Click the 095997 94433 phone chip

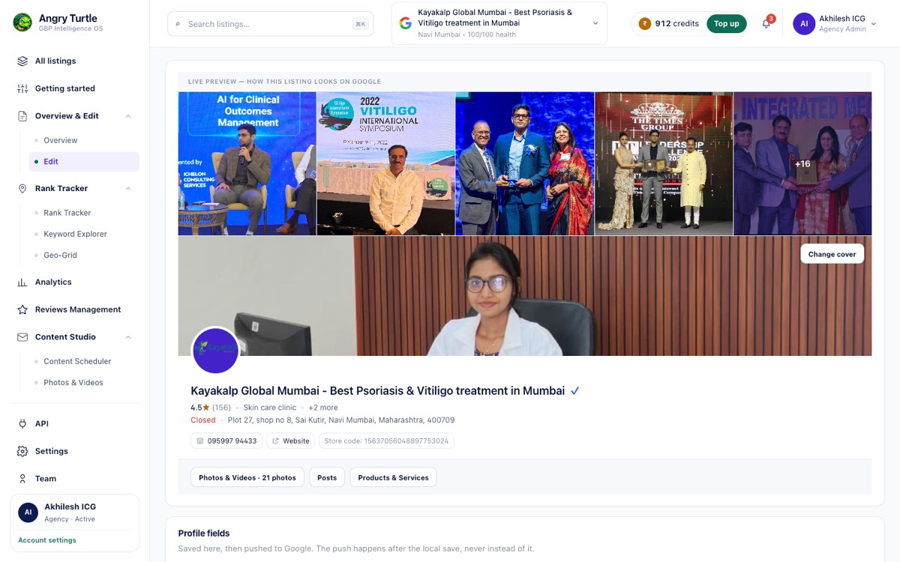(x=226, y=441)
